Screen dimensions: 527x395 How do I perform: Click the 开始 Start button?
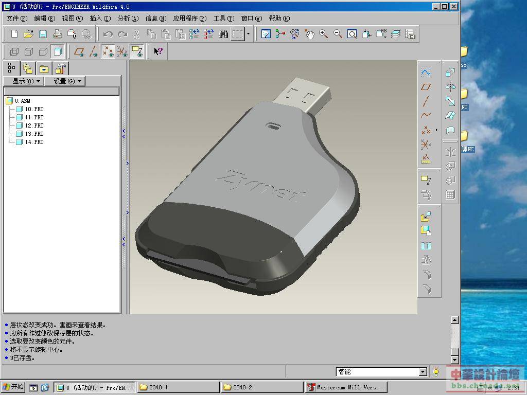tap(13, 387)
